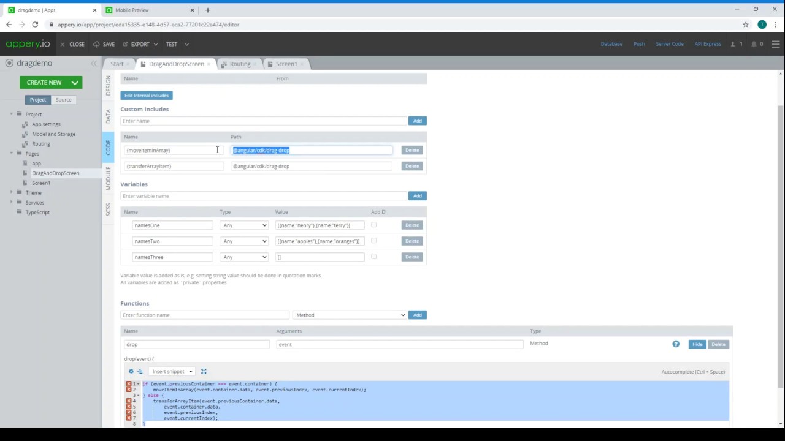This screenshot has width=785, height=441.
Task: Open the MODULE vertical tab
Action: (x=109, y=178)
